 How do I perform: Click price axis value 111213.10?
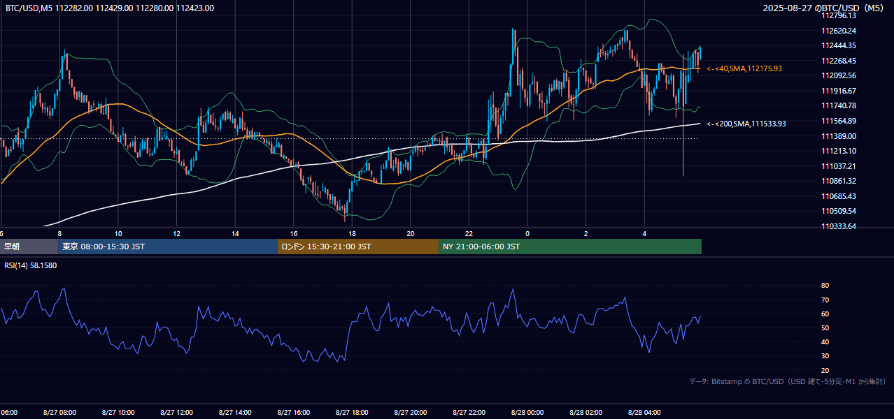(839, 151)
